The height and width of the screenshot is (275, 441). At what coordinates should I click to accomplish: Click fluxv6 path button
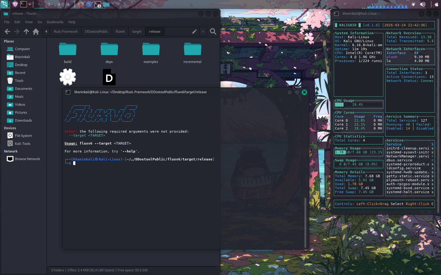point(120,31)
